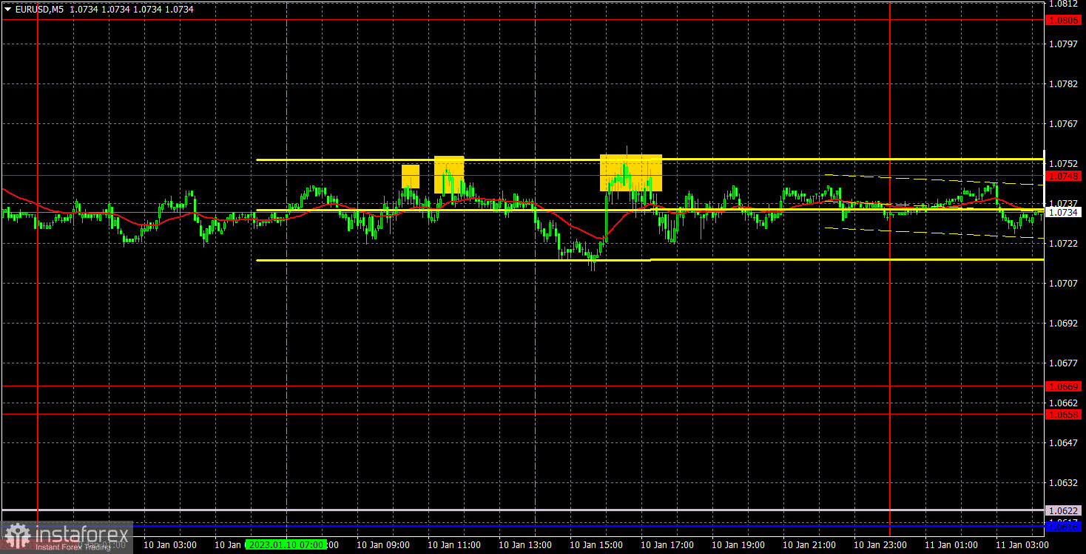
Task: Click the 10 Jan 03:00 time axis label
Action: (170, 544)
